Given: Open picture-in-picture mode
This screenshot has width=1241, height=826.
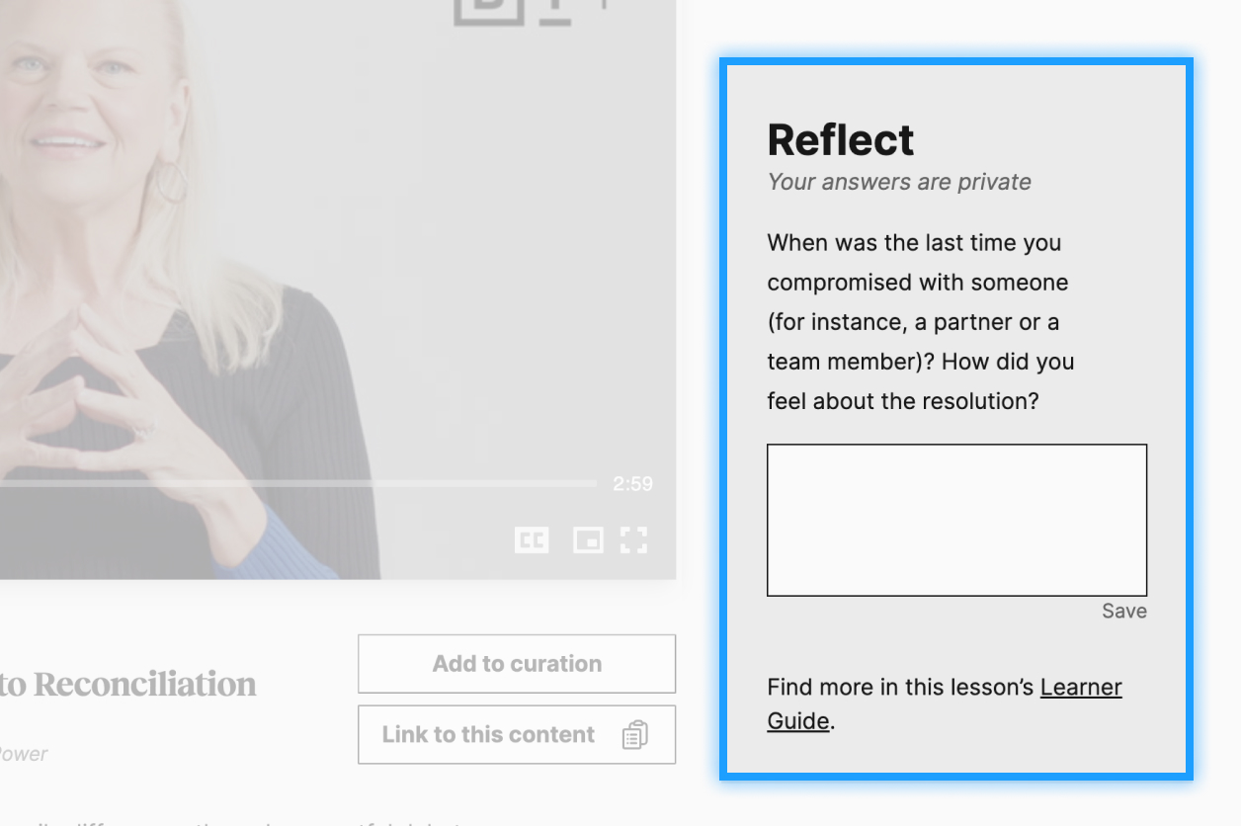Looking at the screenshot, I should [587, 540].
